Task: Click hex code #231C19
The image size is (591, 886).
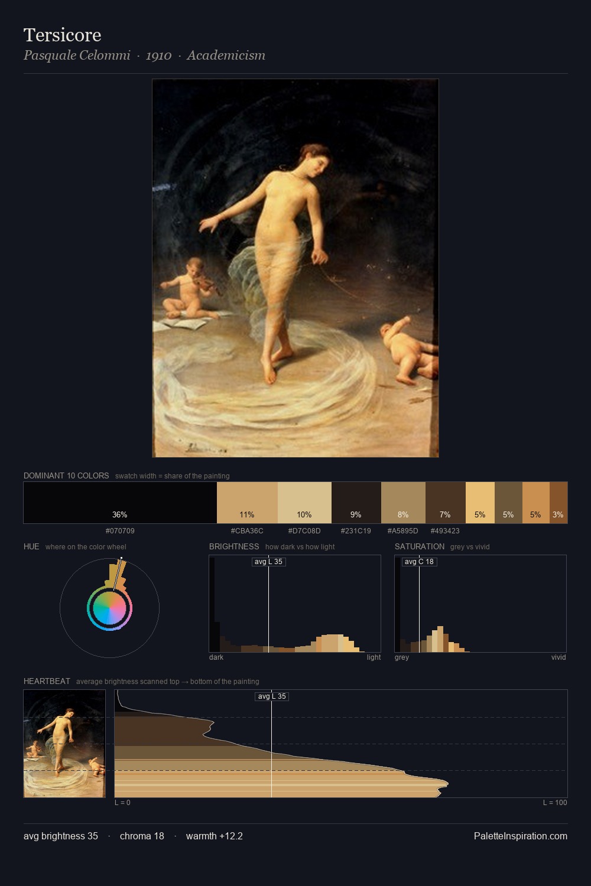Action: 356,531
